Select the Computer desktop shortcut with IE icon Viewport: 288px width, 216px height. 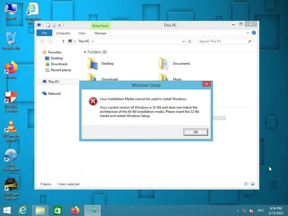coord(33,13)
